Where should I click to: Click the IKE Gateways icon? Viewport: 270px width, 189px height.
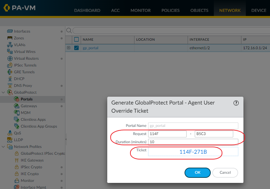pyautogui.click(x=16, y=160)
